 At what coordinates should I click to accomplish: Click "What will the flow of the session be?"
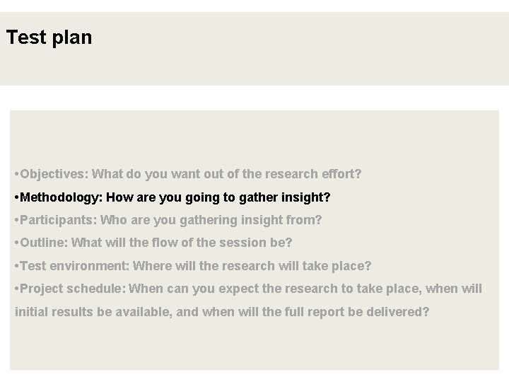pos(182,243)
